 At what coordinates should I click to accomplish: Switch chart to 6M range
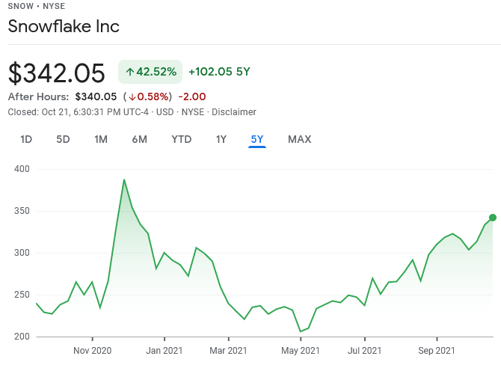(x=140, y=139)
